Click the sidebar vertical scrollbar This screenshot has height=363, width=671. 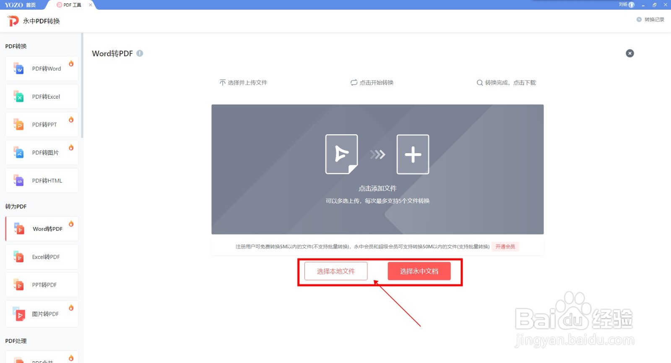pyautogui.click(x=82, y=86)
